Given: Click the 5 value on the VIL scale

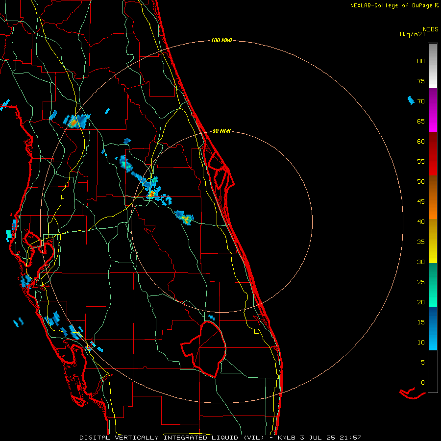Looking at the screenshot, I should [423, 363].
